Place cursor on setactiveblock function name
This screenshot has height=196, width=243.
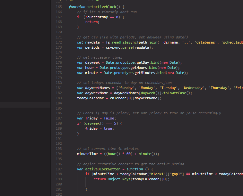[102, 7]
